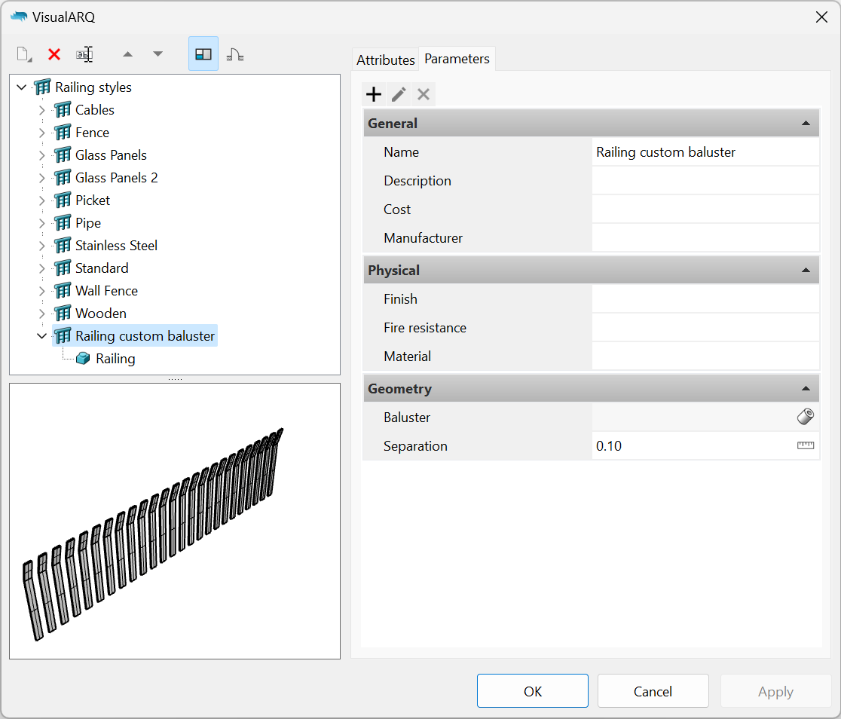Expand the Glass Panels 2 node

click(x=42, y=178)
